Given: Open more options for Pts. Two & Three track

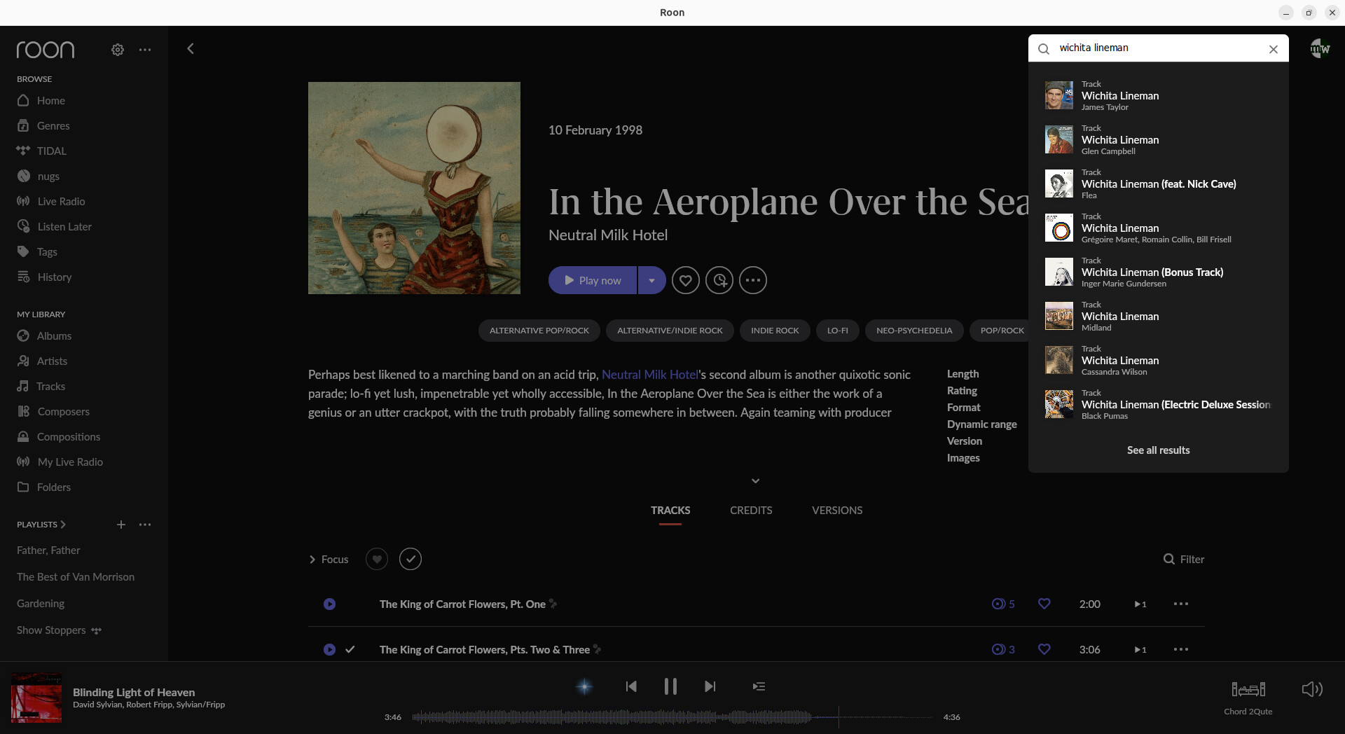Looking at the screenshot, I should pos(1181,649).
